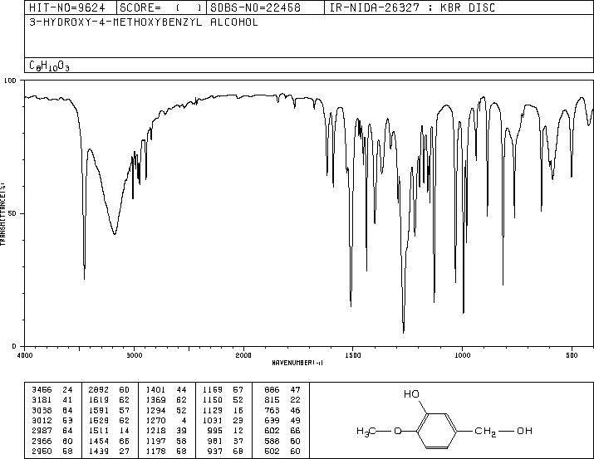The height and width of the screenshot is (459, 594).
Task: Select the 1031 peak entry in table
Action: (223, 420)
